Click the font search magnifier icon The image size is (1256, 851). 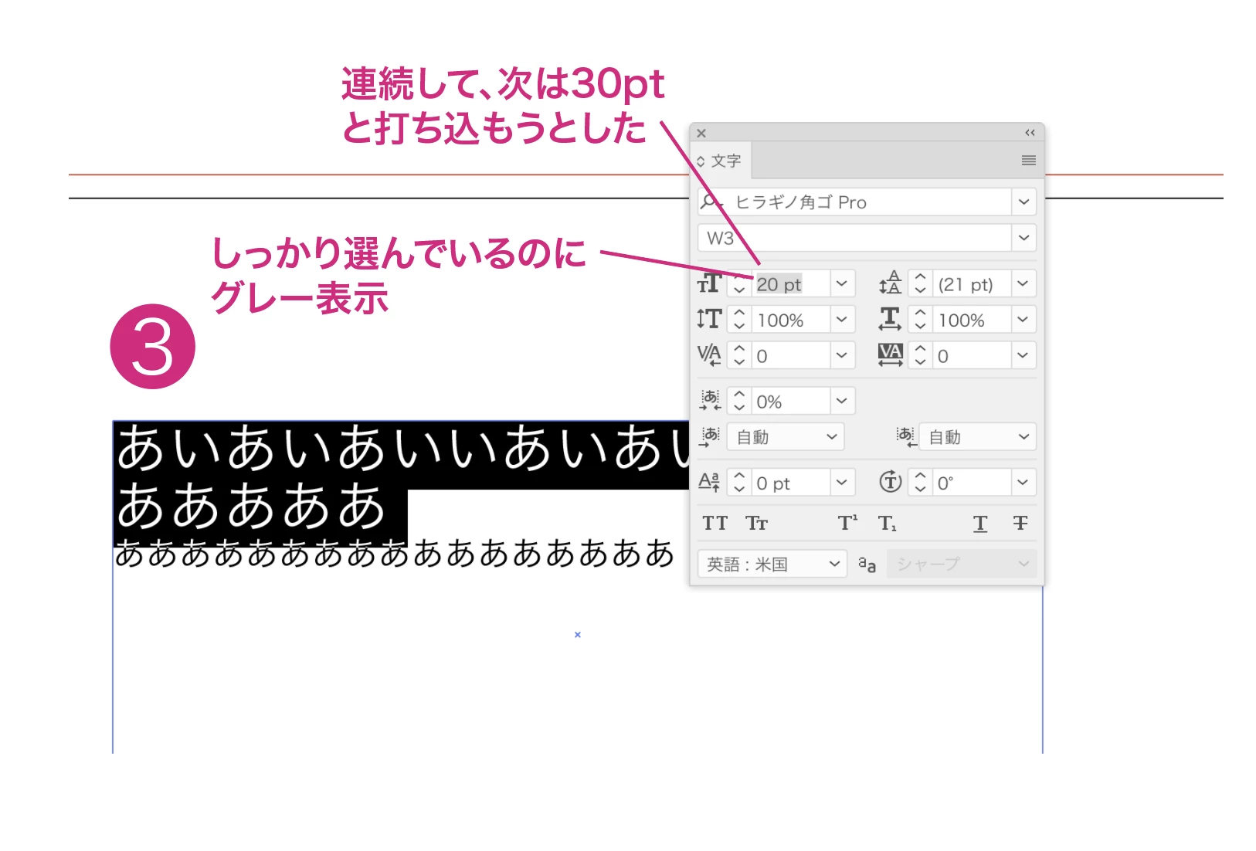710,202
